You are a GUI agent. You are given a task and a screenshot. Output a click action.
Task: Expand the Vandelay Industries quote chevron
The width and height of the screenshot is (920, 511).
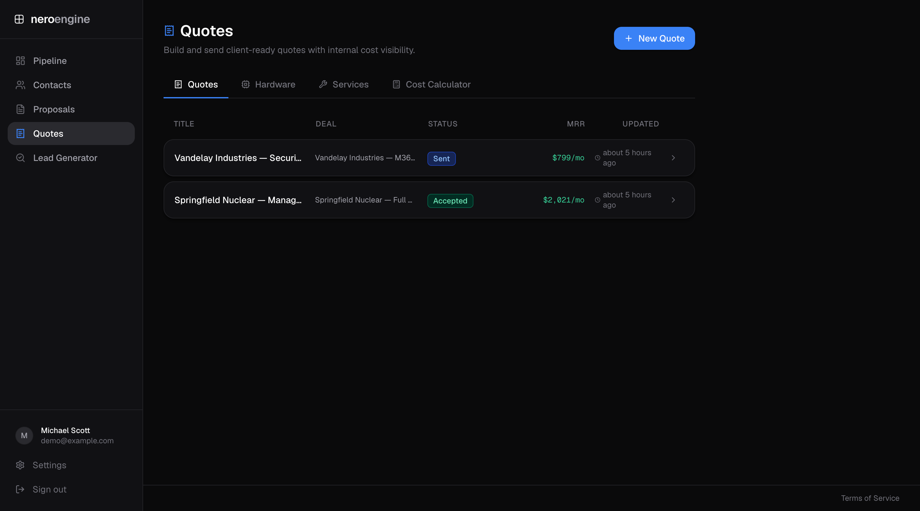pyautogui.click(x=673, y=158)
